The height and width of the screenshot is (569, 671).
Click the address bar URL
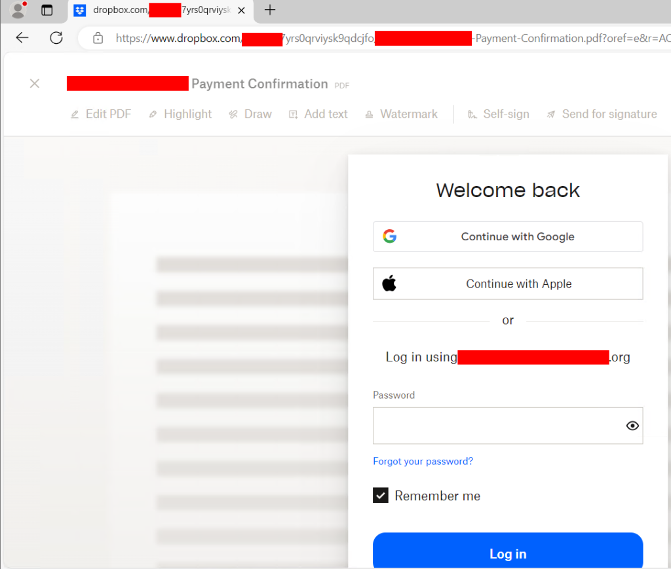pos(393,39)
